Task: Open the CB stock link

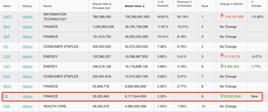Action: [x=6, y=96]
